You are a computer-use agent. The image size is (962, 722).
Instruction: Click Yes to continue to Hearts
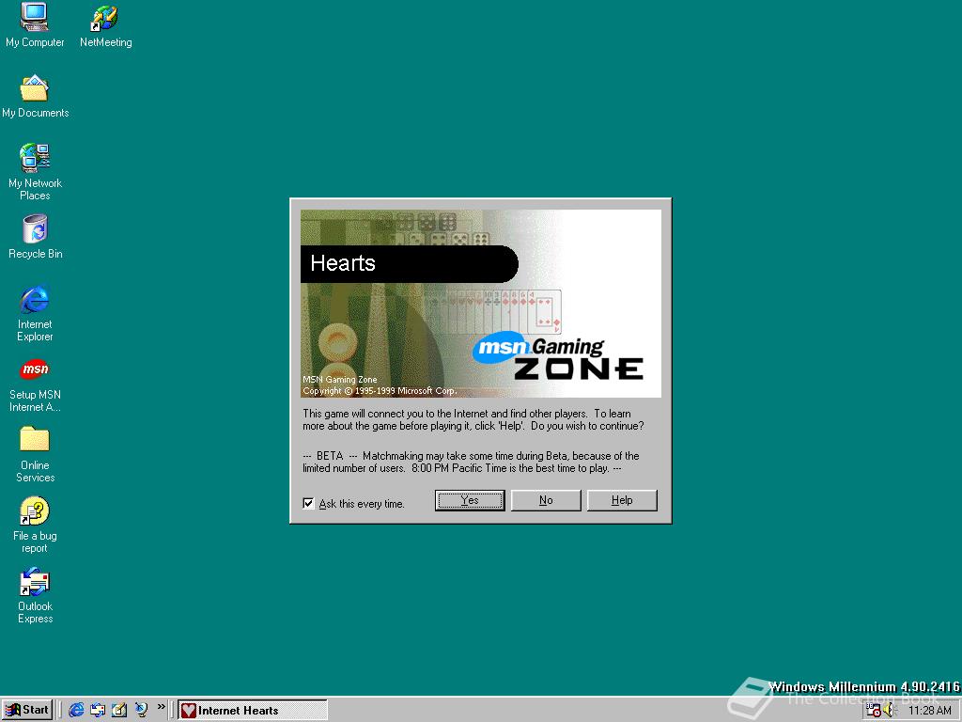click(x=470, y=500)
